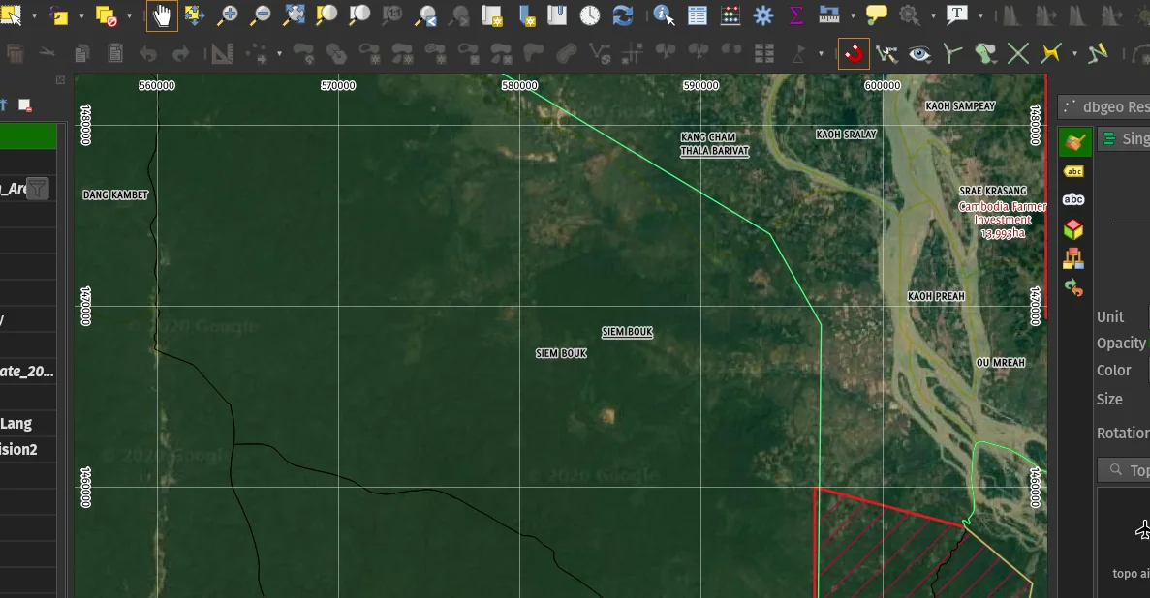The image size is (1150, 598).
Task: Open the processing toolbox gear icon
Action: [x=763, y=15]
